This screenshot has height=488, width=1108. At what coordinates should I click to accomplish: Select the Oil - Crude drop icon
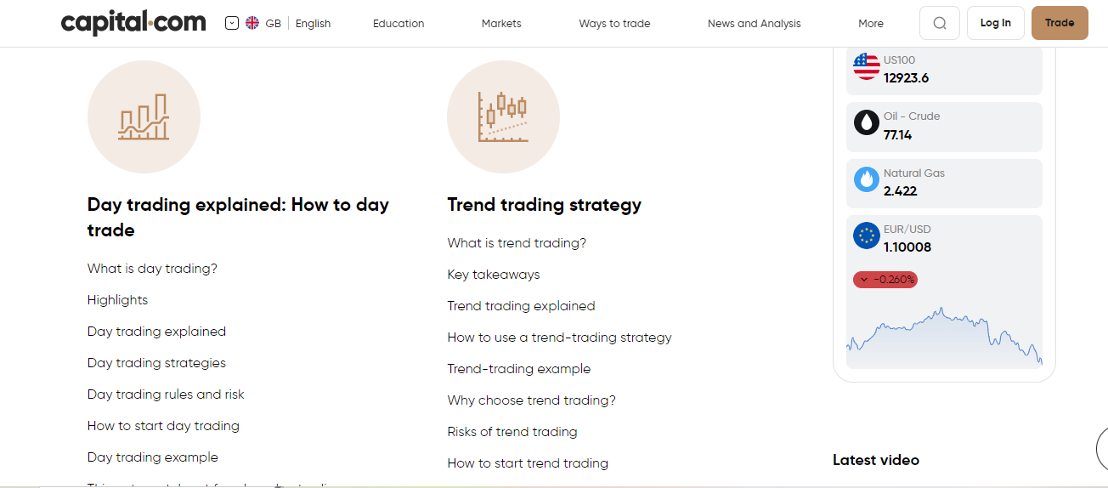pyautogui.click(x=867, y=122)
